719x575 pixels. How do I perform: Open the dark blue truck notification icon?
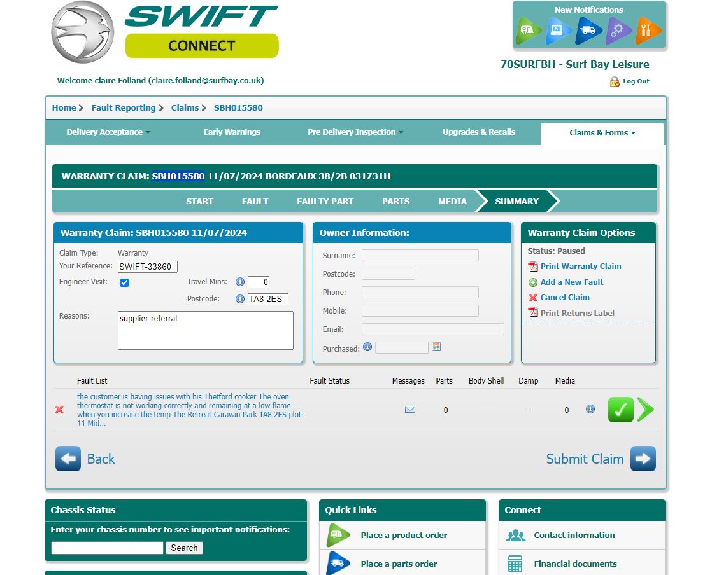pos(588,31)
